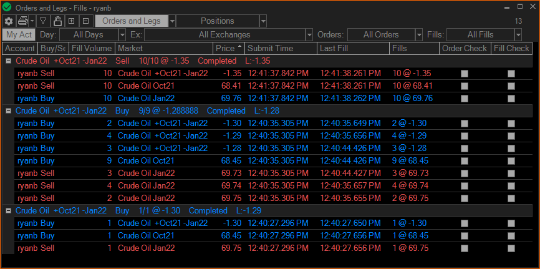Switch to the Positions tab
Viewport: 540px width, 269px height.
(217, 21)
